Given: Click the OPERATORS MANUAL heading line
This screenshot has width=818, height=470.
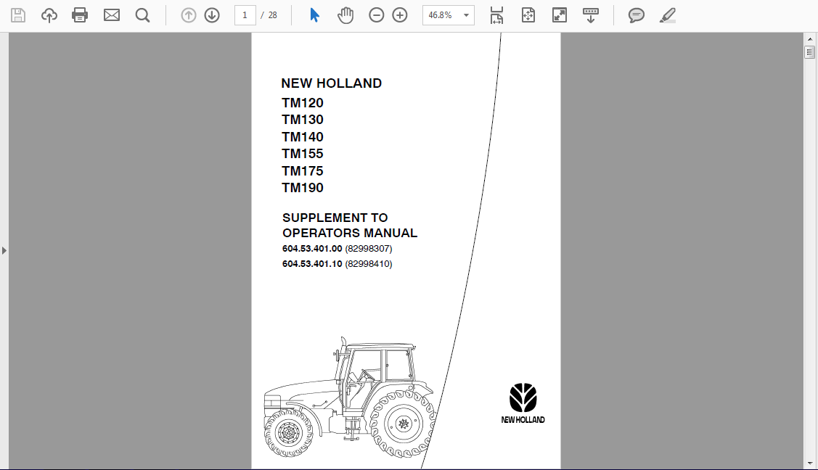Looking at the screenshot, I should 350,233.
